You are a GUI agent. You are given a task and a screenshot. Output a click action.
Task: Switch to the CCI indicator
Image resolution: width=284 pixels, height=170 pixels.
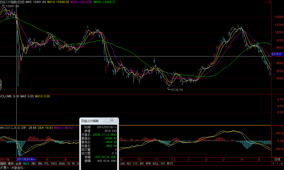tap(136, 164)
